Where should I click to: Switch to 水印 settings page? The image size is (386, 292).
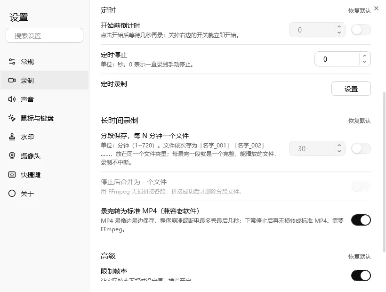tap(44, 137)
